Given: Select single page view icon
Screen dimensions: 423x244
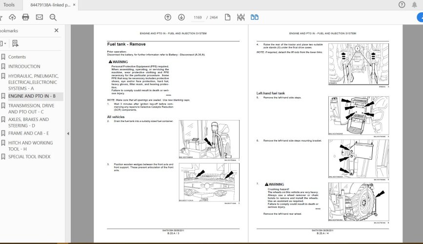Looking at the screenshot, I should 228,17.
